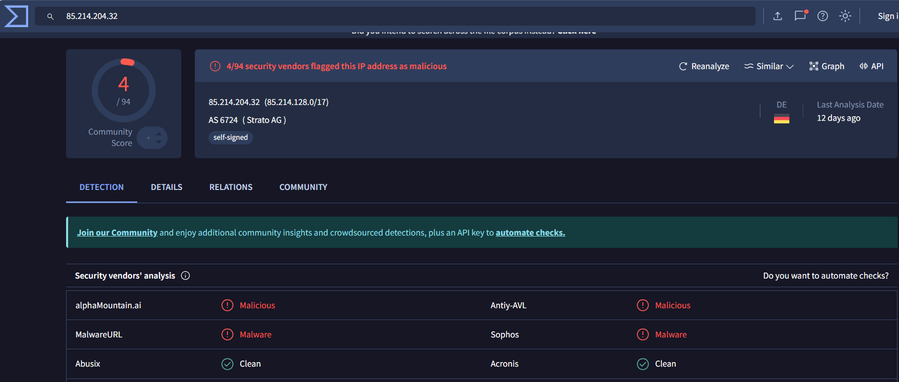Click the 'Security vendors' analysis' heading
This screenshot has height=382, width=899.
(125, 275)
